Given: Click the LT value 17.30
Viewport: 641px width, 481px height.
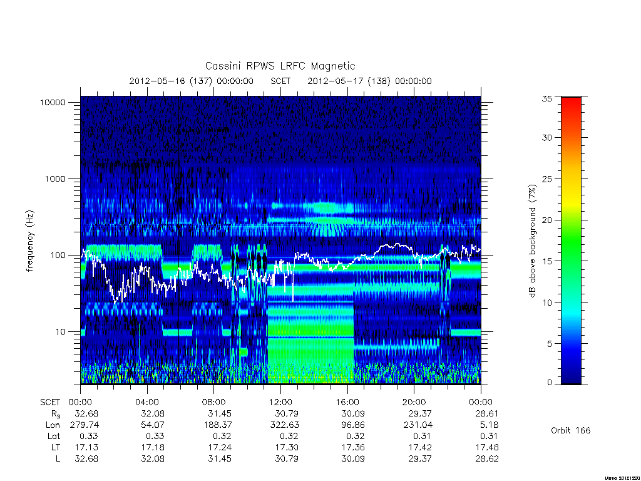Looking at the screenshot, I should click(287, 447).
